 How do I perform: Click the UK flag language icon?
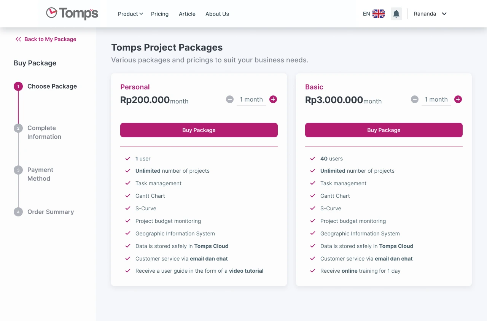(378, 13)
